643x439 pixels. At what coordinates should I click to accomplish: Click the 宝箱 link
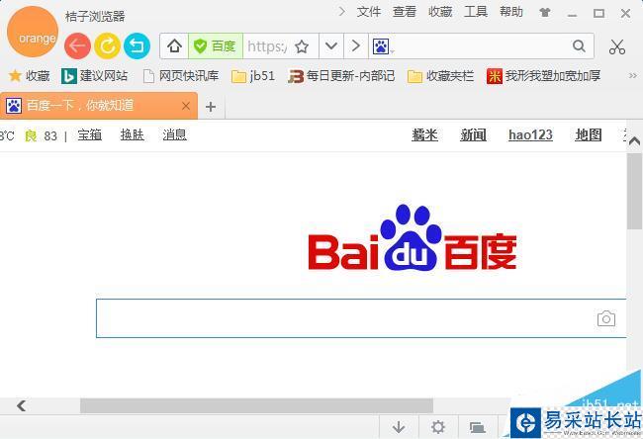90,134
